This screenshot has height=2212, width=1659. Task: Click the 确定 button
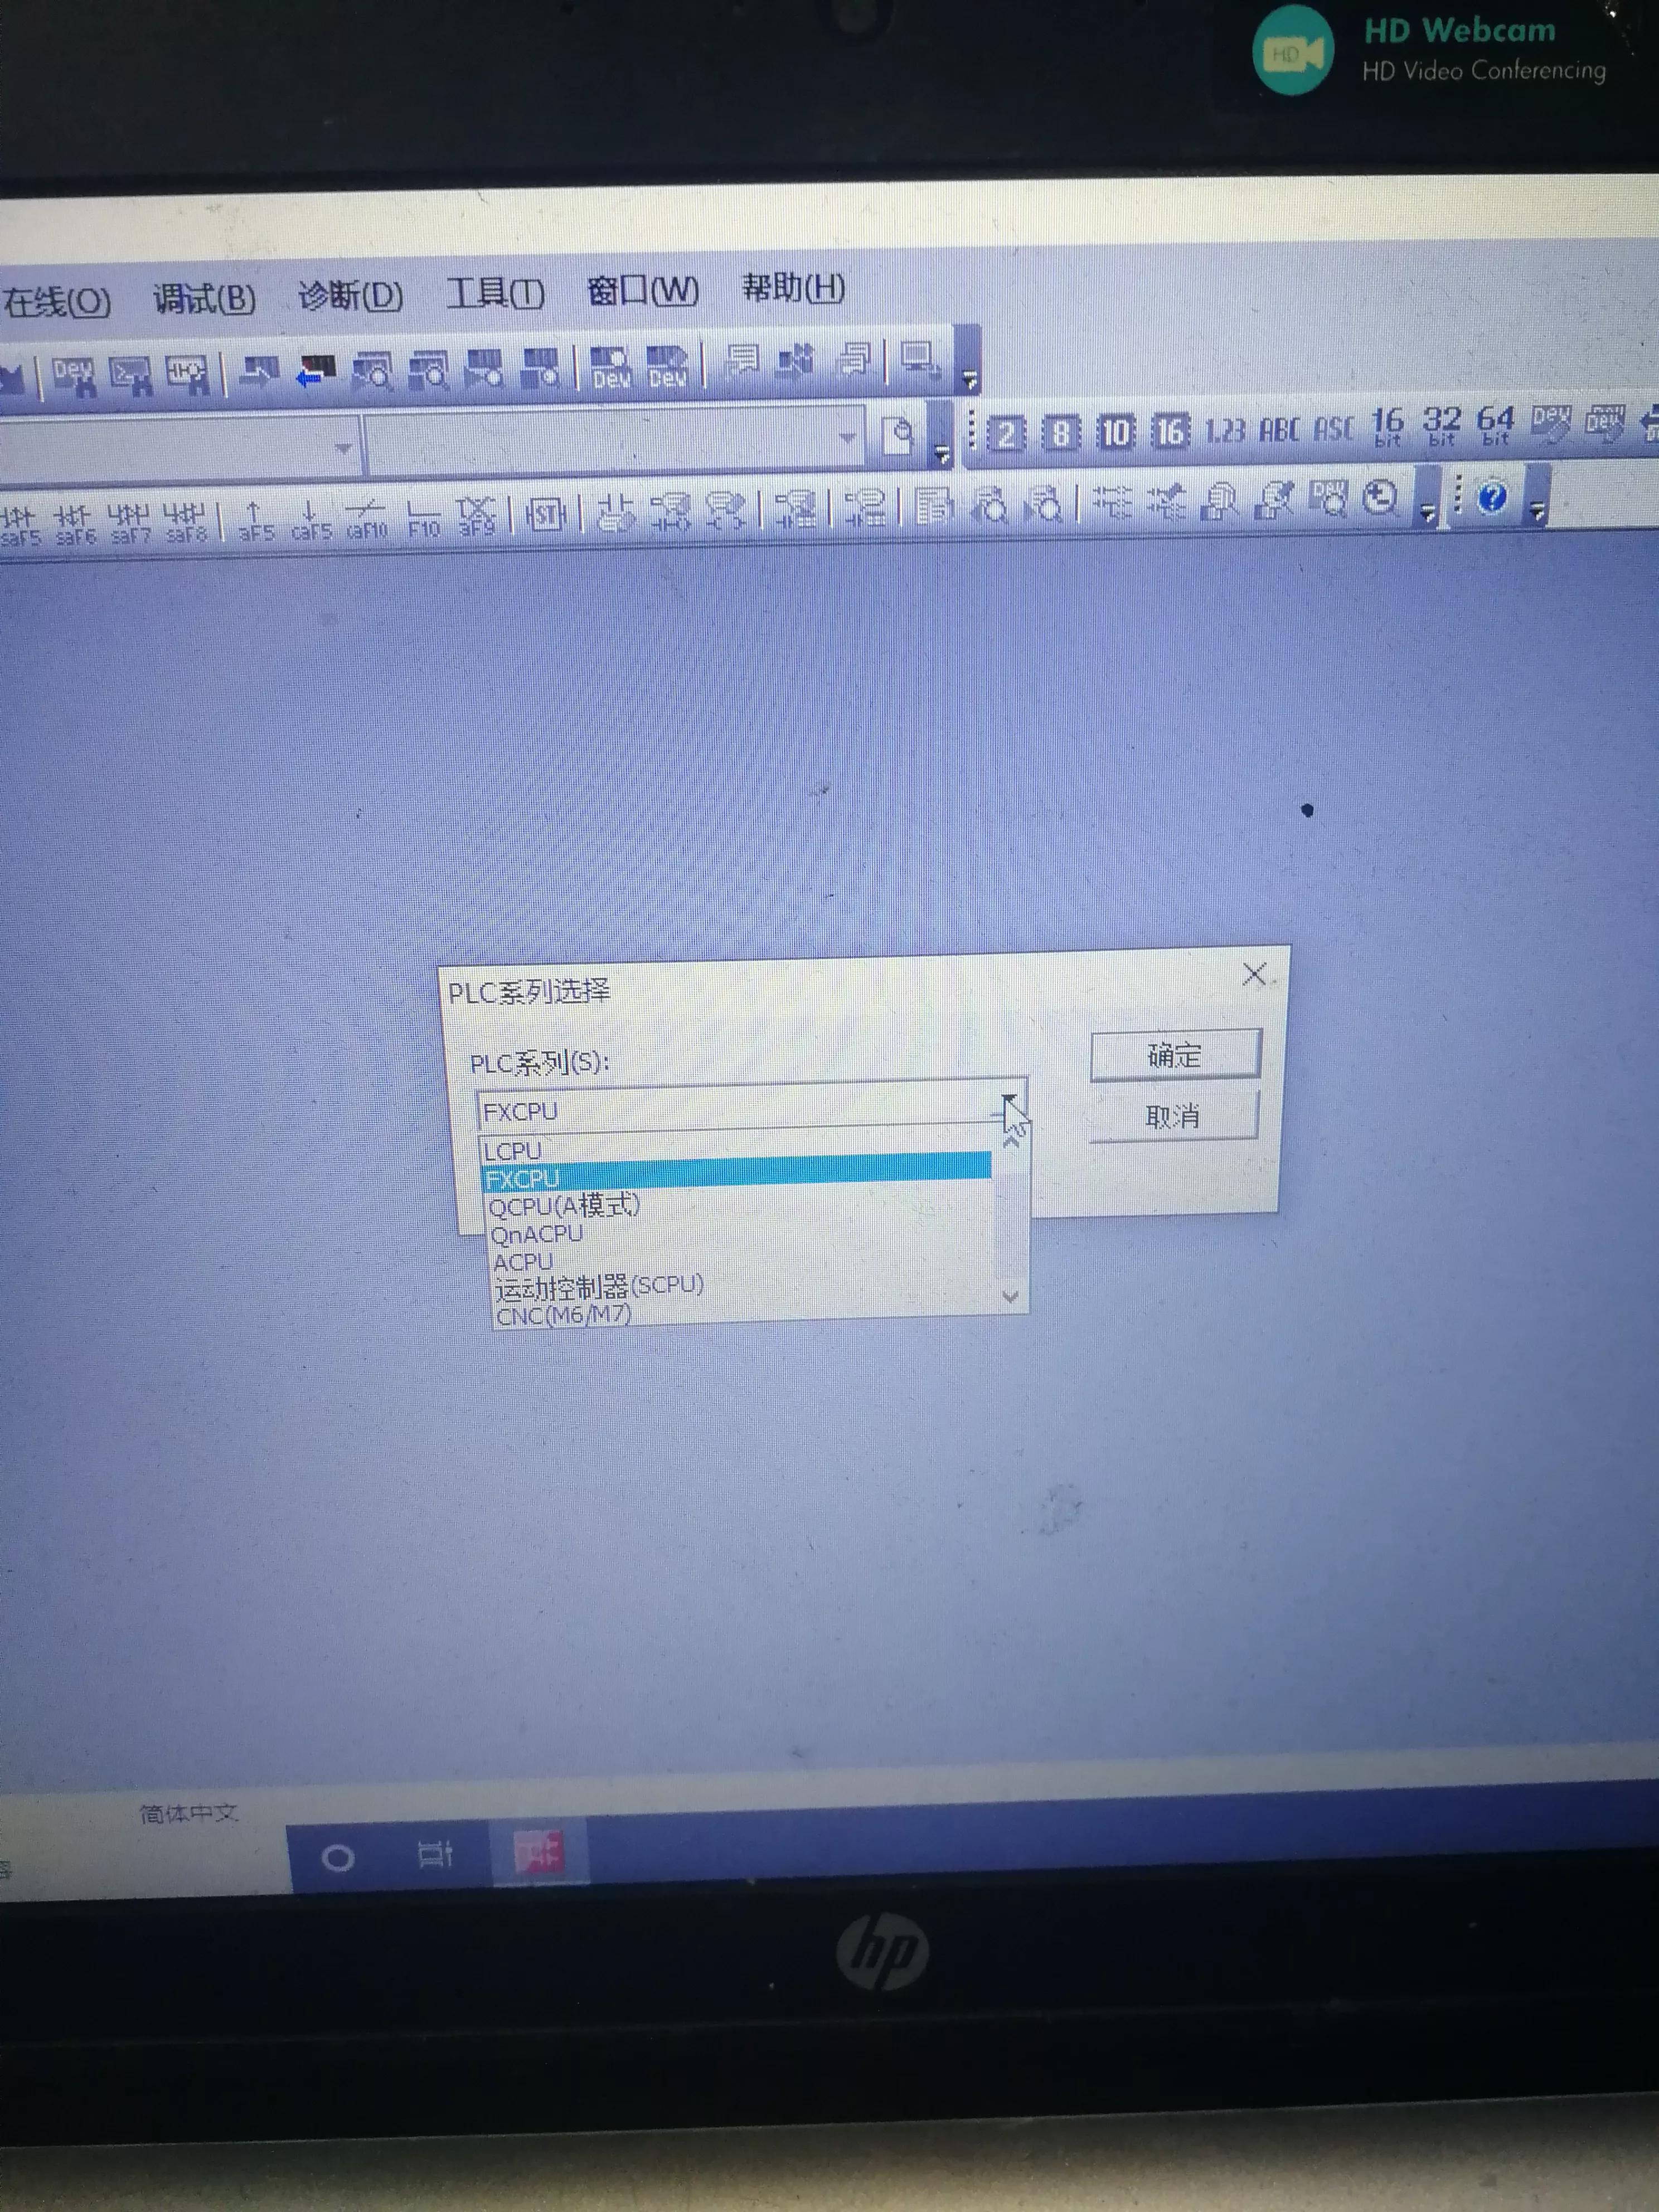pos(1174,1055)
